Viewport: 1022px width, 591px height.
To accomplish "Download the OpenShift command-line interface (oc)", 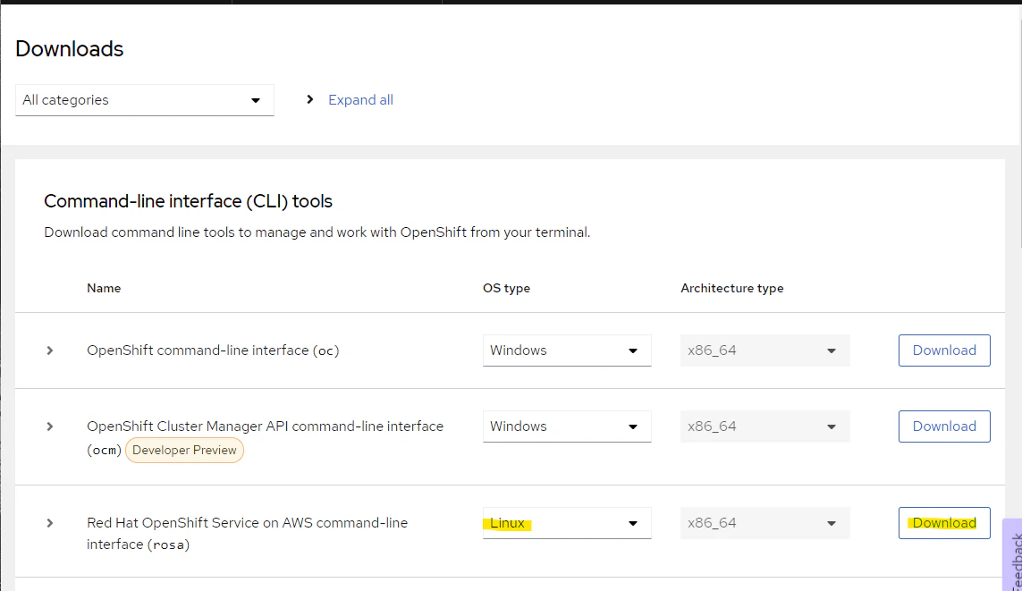I will point(944,350).
